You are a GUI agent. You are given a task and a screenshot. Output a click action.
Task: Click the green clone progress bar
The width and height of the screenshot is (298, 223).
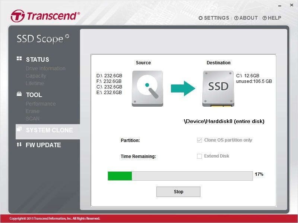coord(180,176)
